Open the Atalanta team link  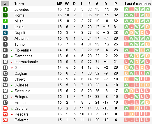click(22, 38)
